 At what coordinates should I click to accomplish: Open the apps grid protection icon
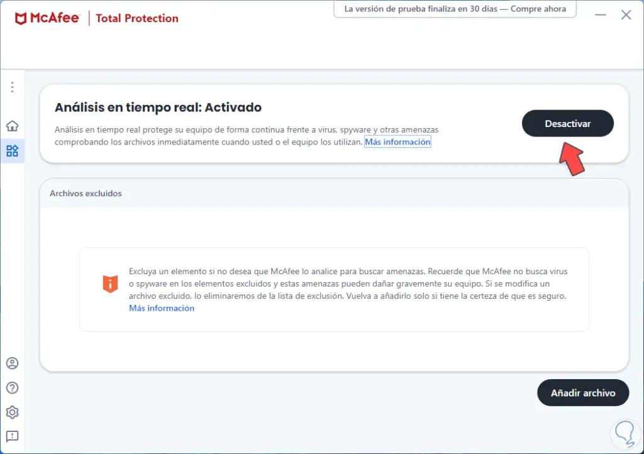12,151
